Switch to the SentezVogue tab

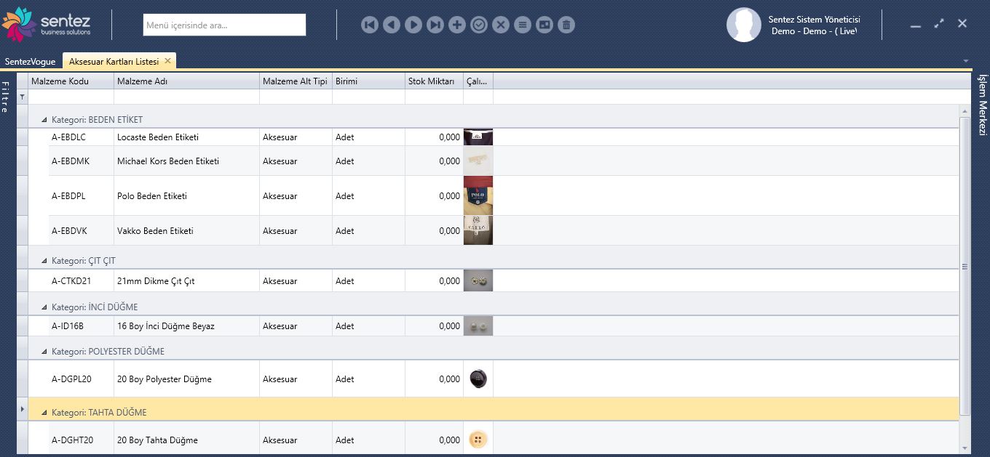[30, 62]
